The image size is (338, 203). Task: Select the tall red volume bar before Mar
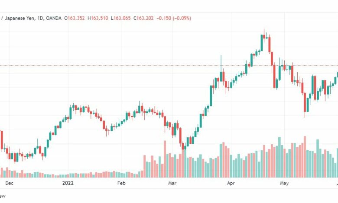[165, 159]
